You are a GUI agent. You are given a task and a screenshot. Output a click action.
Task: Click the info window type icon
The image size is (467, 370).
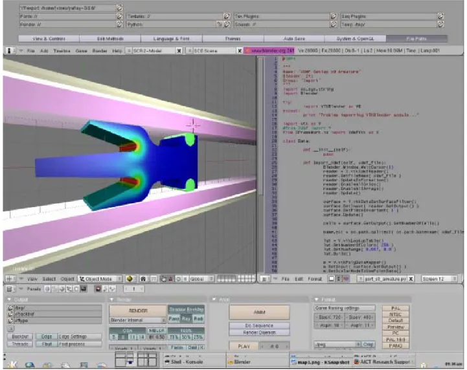pyautogui.click(x=10, y=51)
